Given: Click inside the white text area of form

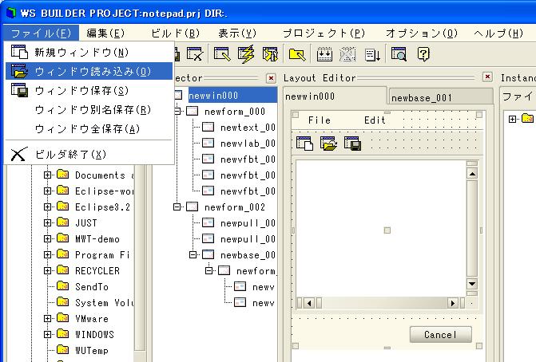Looking at the screenshot, I should [380, 228].
